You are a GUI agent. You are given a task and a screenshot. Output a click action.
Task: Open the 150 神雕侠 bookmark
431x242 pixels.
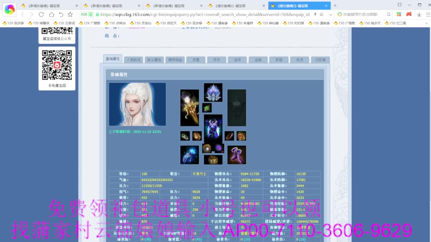point(39,23)
